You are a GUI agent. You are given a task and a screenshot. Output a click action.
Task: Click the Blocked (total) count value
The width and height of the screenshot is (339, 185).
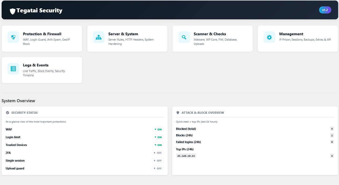pyautogui.click(x=332, y=129)
